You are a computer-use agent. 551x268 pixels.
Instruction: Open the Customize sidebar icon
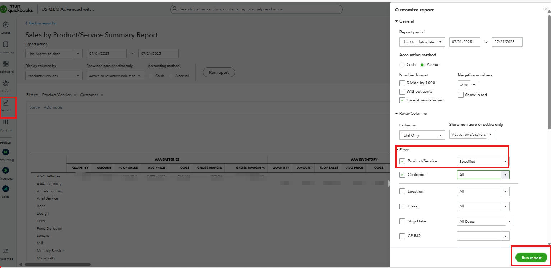tap(5, 252)
